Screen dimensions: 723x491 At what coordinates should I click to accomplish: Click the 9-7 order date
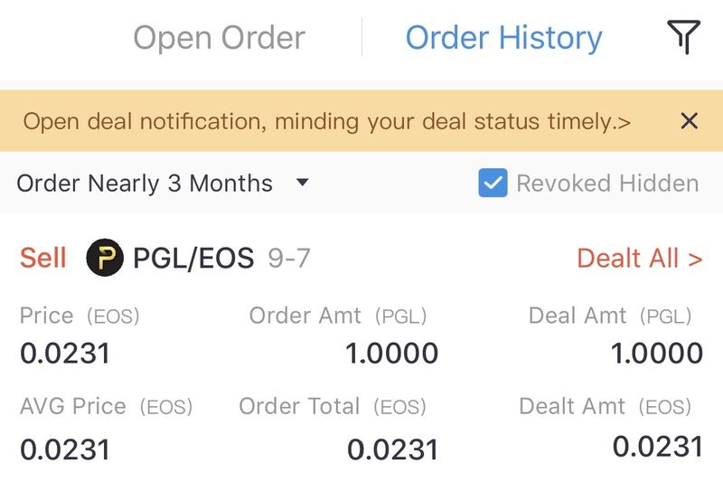(x=289, y=259)
